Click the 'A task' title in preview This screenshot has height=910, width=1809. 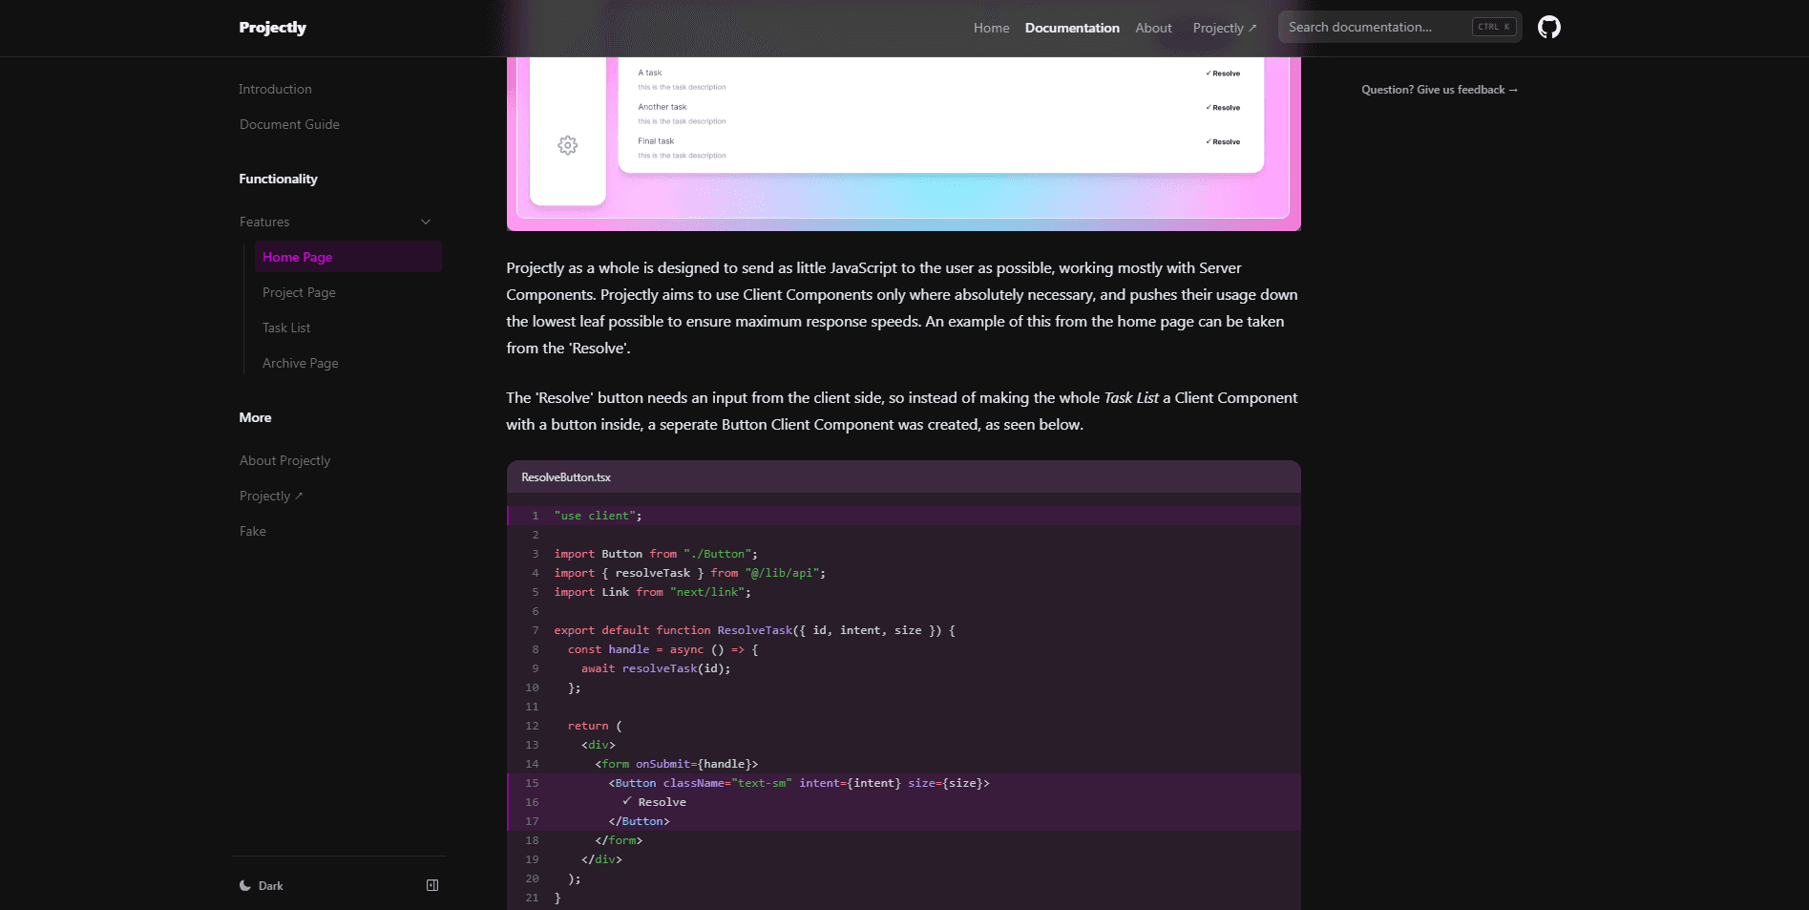click(650, 73)
